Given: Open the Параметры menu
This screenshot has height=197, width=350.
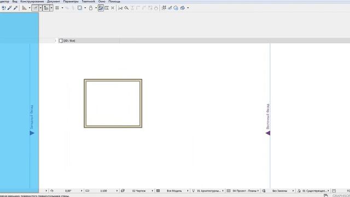Looking at the screenshot, I should tap(71, 1).
